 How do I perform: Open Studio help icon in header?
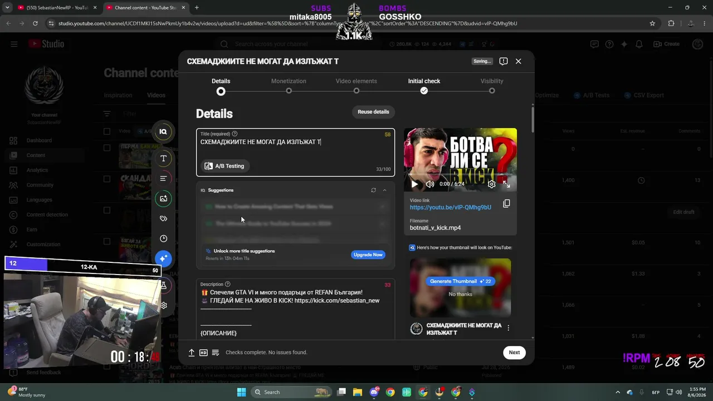609,44
